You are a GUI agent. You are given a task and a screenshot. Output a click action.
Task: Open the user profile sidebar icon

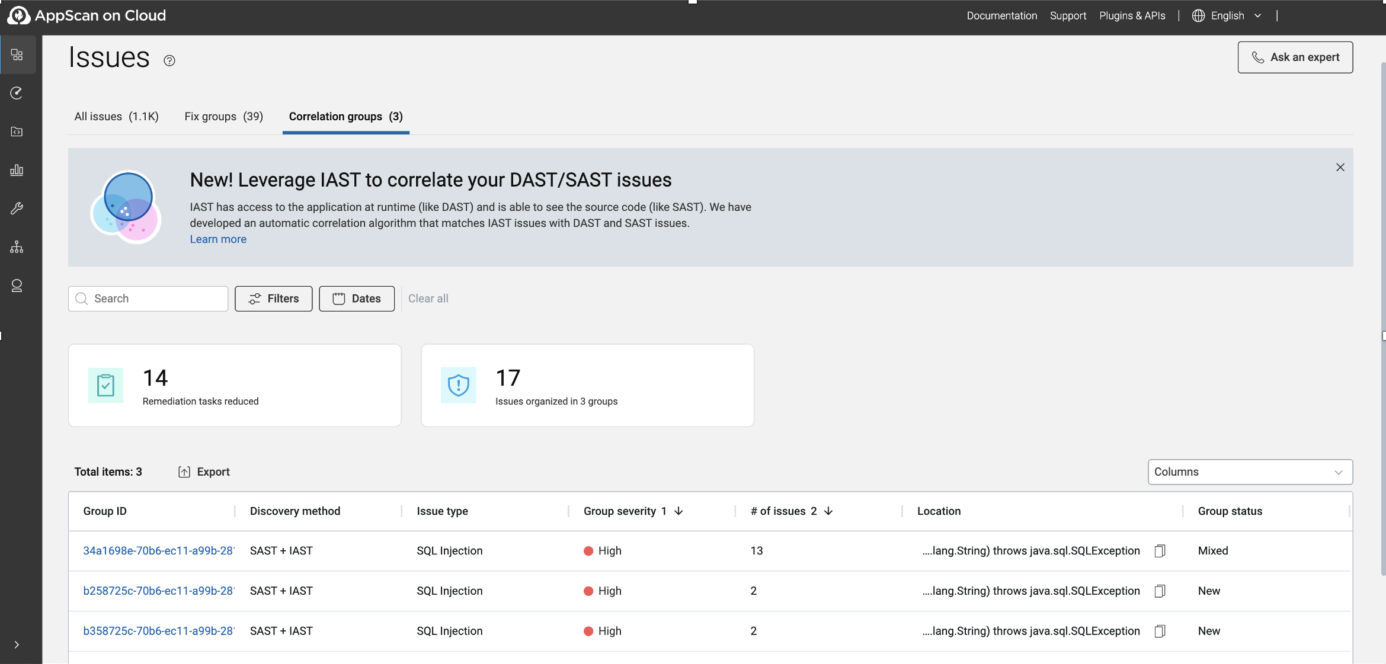[x=17, y=286]
